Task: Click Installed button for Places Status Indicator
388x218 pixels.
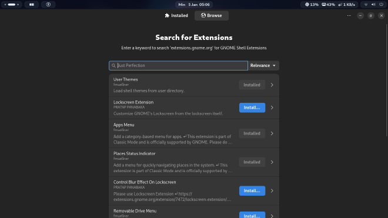Action: point(252,162)
